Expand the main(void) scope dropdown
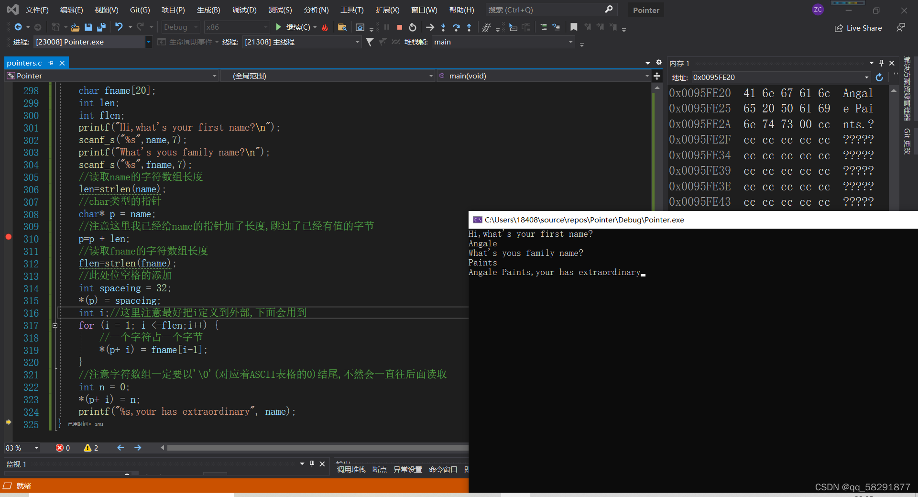This screenshot has width=918, height=497. [646, 76]
